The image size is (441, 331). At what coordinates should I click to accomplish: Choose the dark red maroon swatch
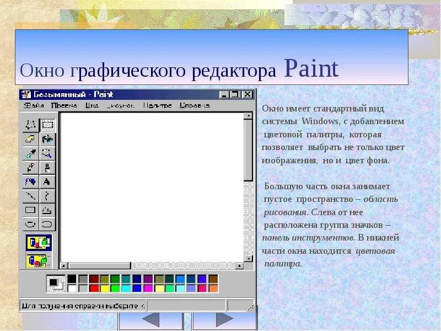click(94, 279)
